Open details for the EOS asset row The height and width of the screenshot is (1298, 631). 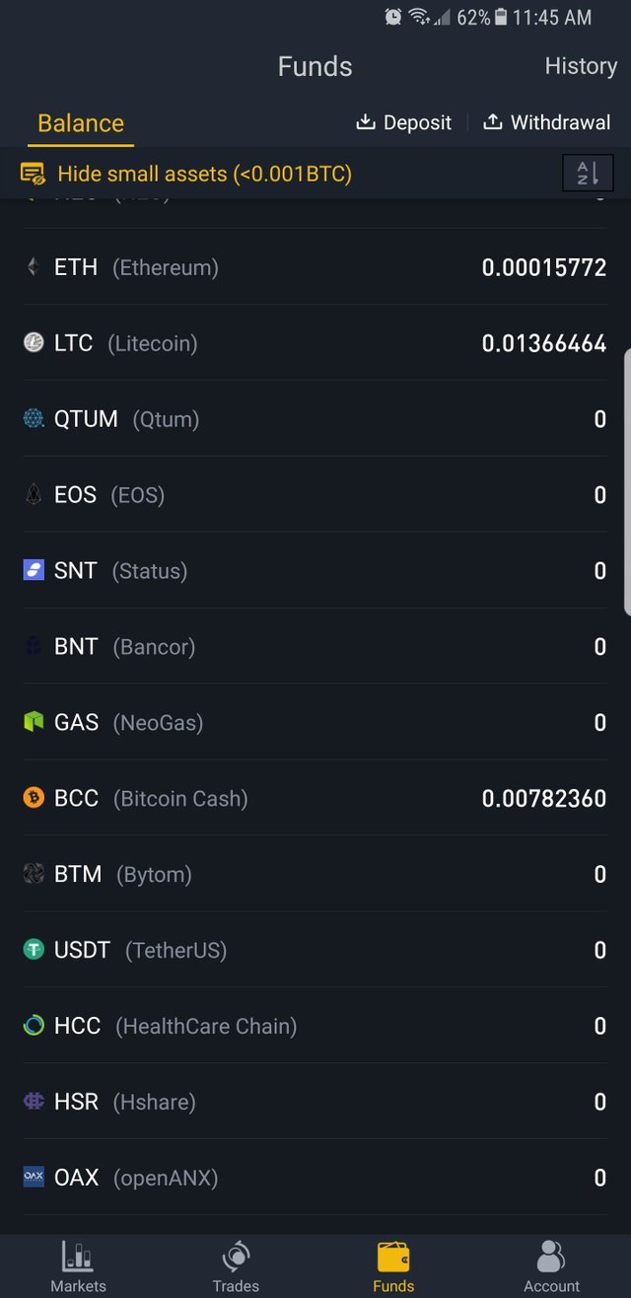(315, 494)
